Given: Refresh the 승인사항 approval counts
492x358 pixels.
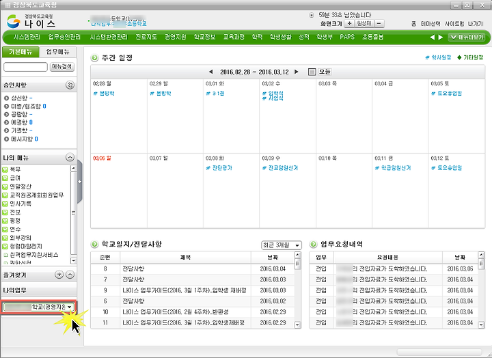Looking at the screenshot, I should pyautogui.click(x=70, y=85).
